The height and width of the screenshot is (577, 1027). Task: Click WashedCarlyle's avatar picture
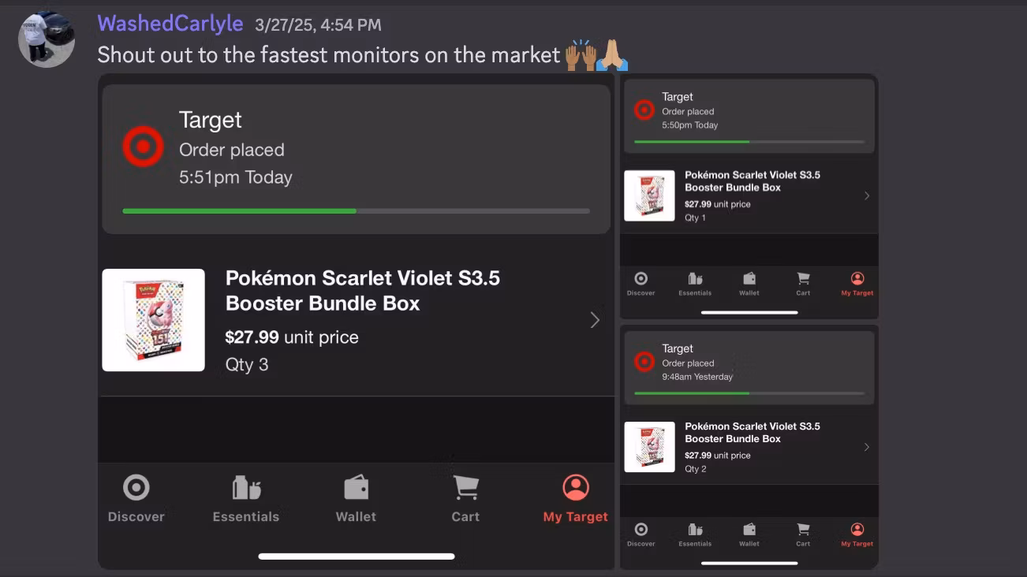47,39
